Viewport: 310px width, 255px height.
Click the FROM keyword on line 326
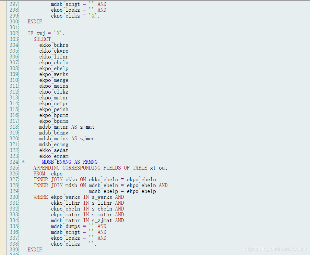click(x=39, y=174)
